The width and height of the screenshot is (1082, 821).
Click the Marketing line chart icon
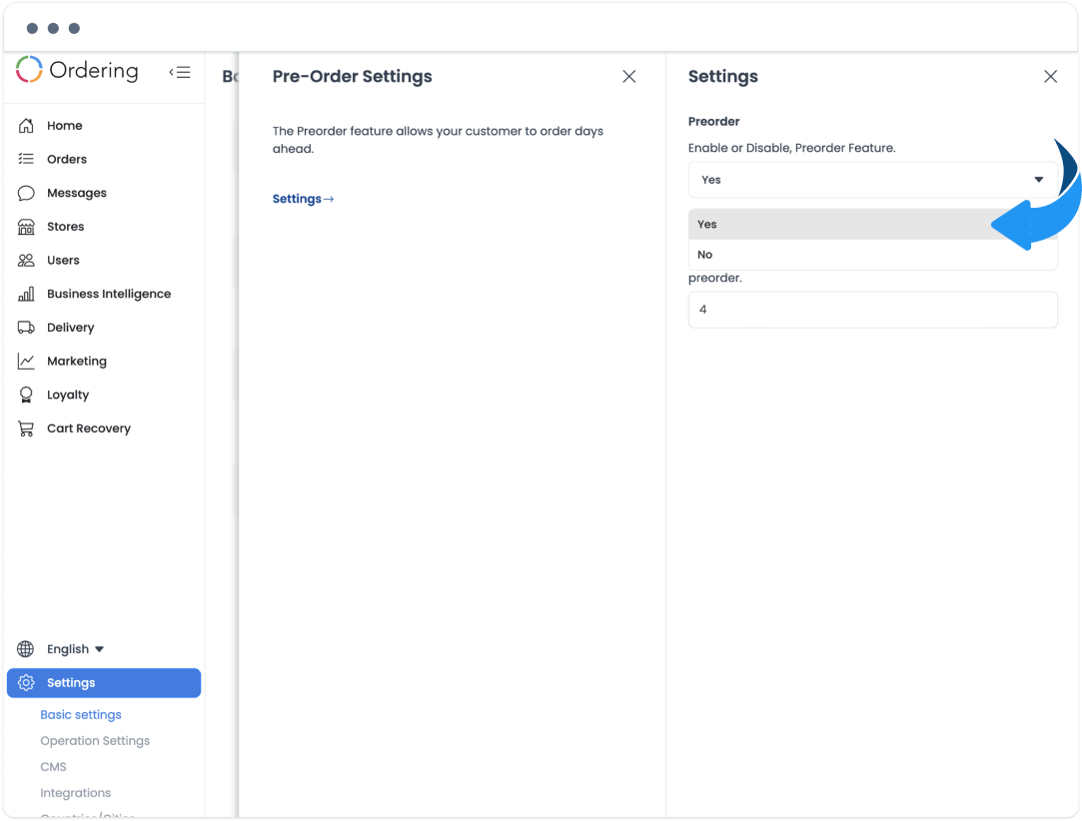click(26, 361)
